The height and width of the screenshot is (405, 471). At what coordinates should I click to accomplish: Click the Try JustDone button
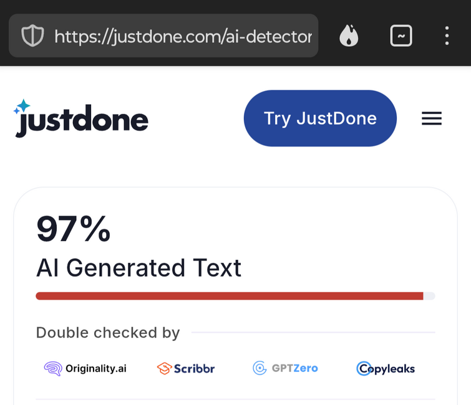[x=320, y=118]
